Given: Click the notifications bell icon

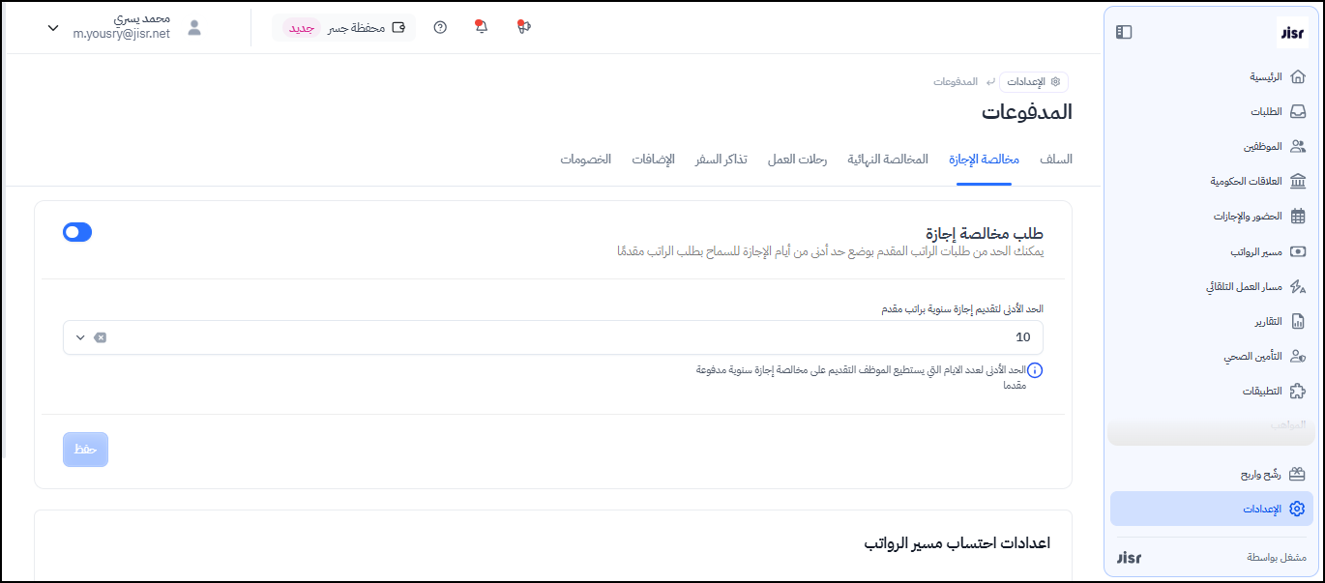Looking at the screenshot, I should click(x=482, y=27).
